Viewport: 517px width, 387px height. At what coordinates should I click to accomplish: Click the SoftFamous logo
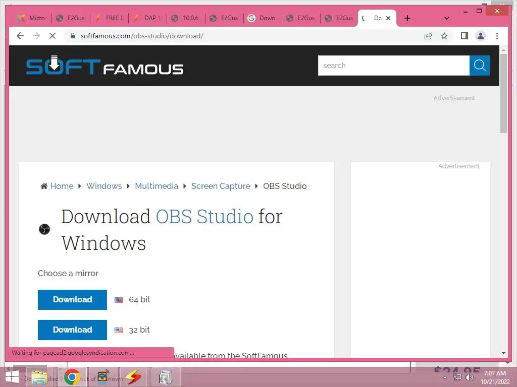click(x=105, y=66)
